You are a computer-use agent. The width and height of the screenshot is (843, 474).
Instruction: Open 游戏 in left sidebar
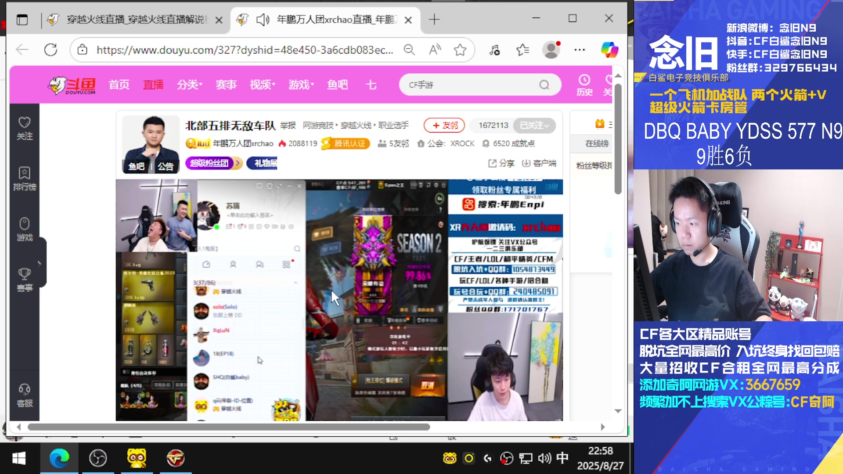[25, 230]
